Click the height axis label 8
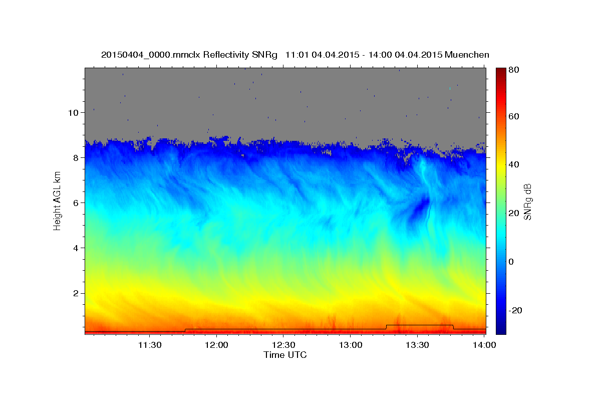The height and width of the screenshot is (401, 601). (76, 157)
